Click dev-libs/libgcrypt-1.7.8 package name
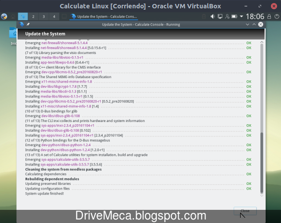 58,86
